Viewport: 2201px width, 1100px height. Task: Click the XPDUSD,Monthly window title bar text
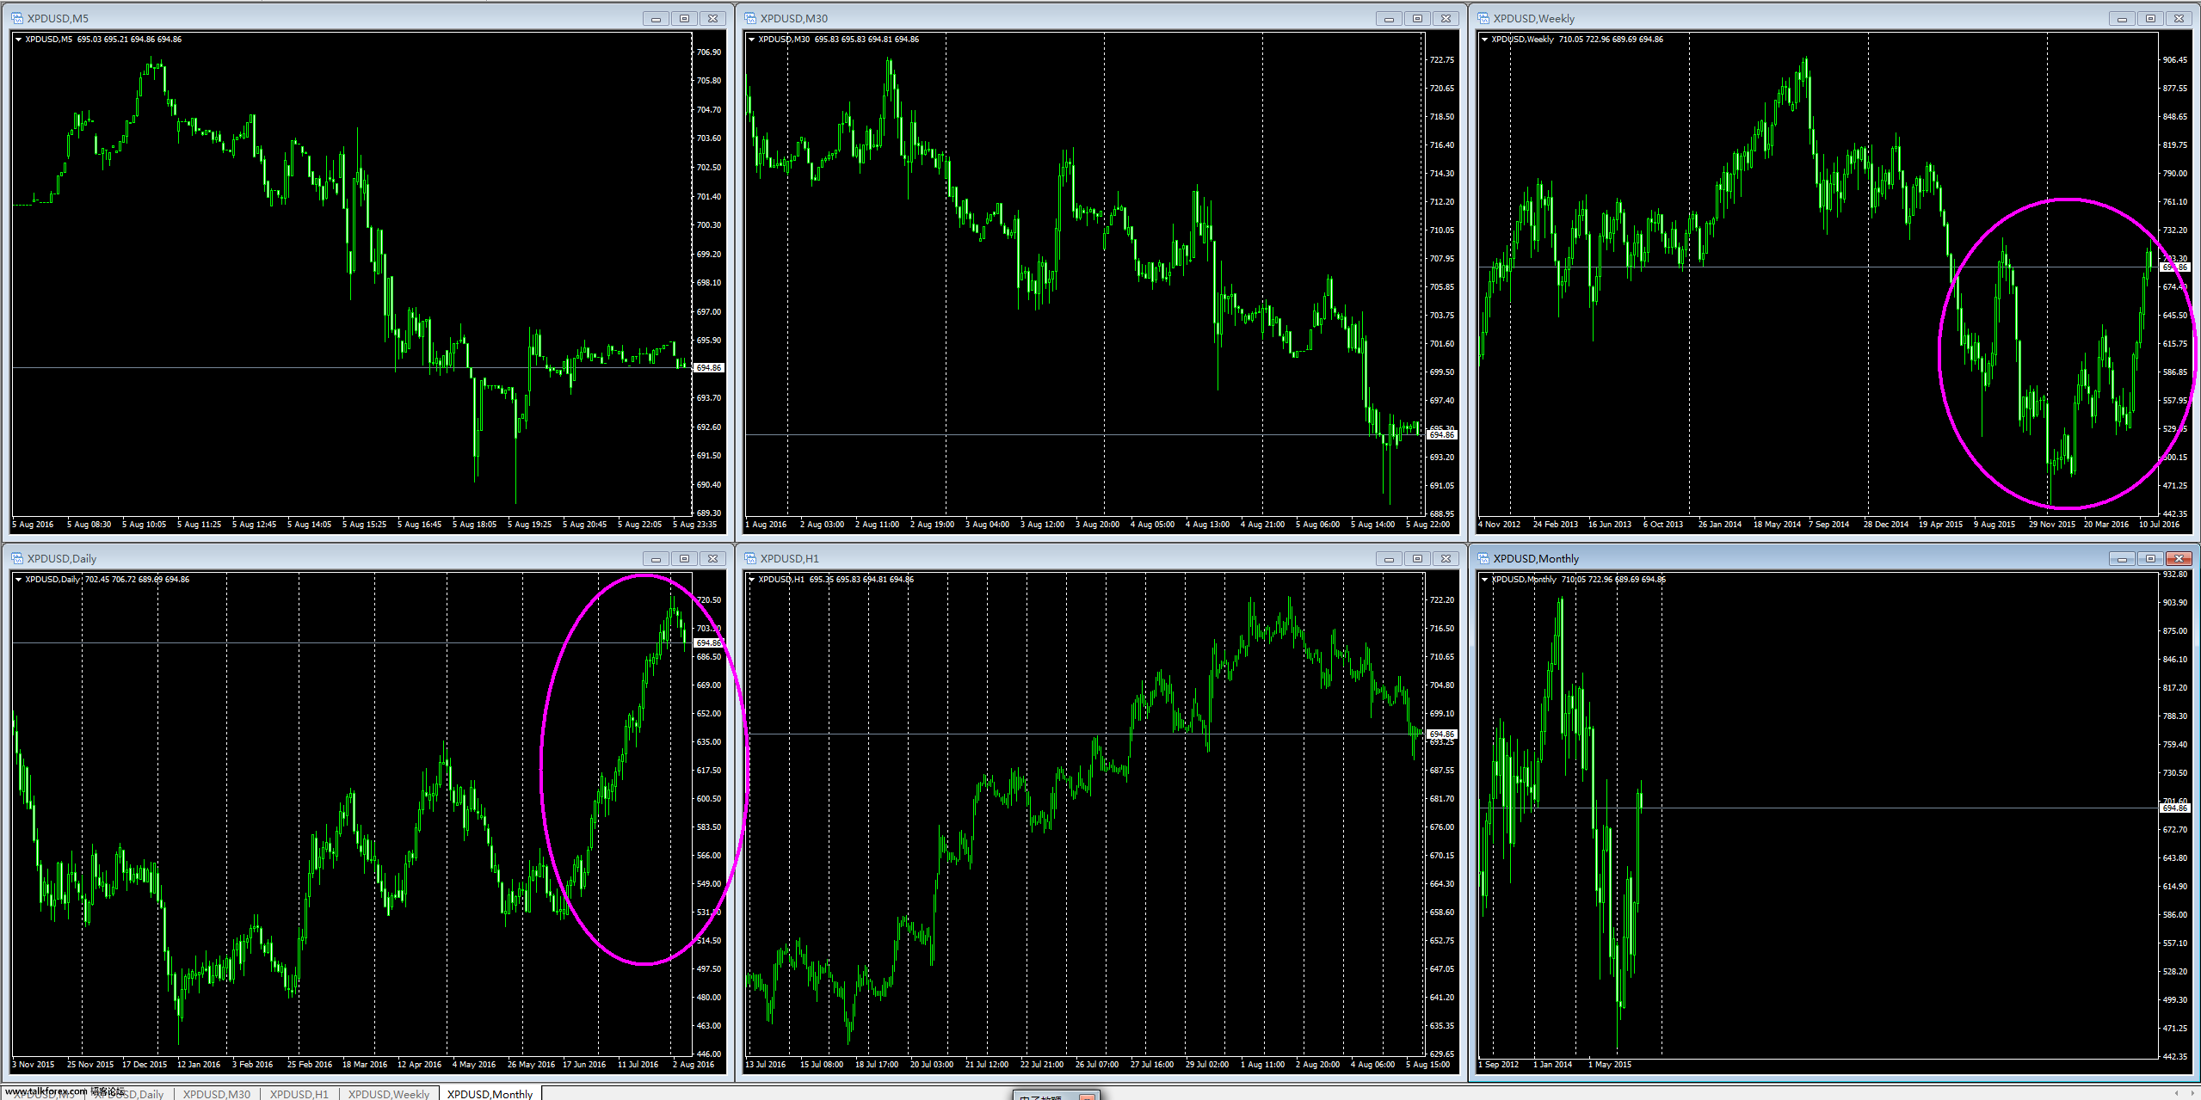tap(1536, 558)
